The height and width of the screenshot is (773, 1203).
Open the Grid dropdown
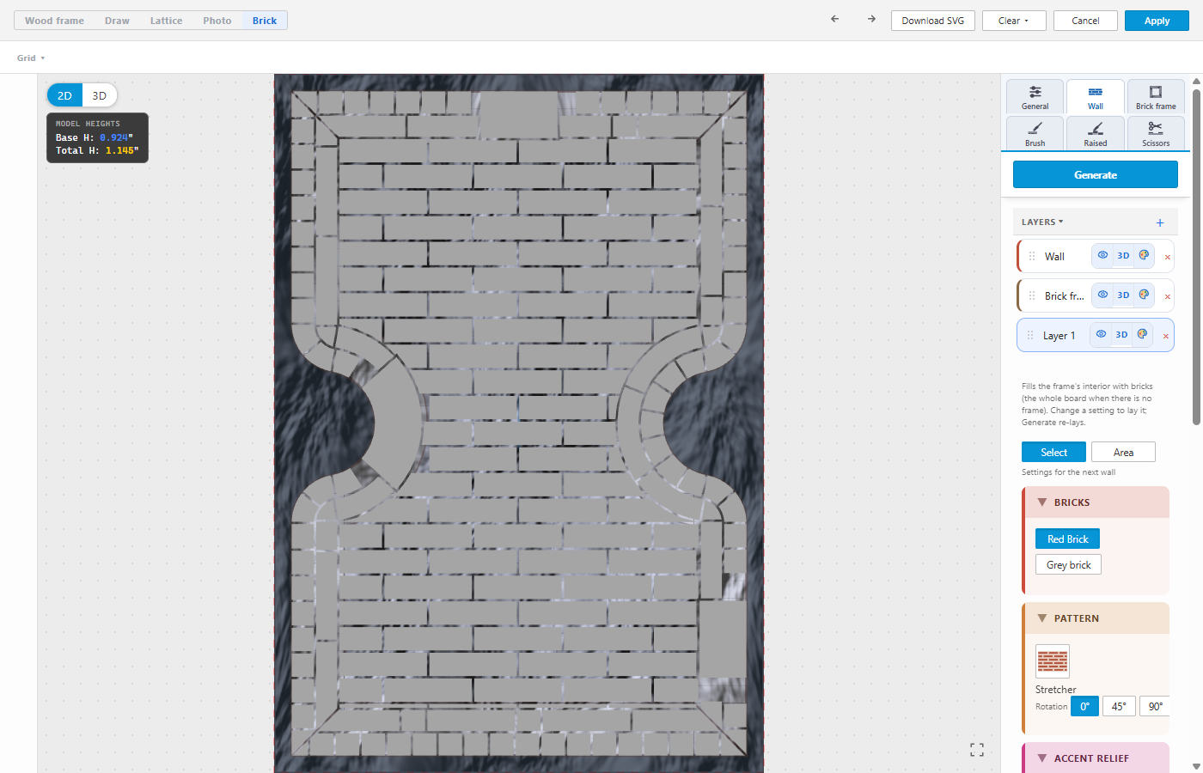pos(31,58)
